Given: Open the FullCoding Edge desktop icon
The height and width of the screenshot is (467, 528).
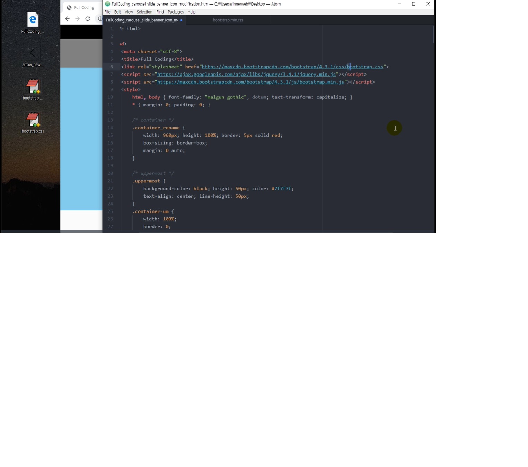Looking at the screenshot, I should [33, 20].
